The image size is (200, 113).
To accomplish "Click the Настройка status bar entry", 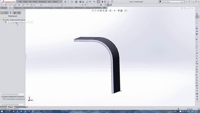I will click(190, 109).
